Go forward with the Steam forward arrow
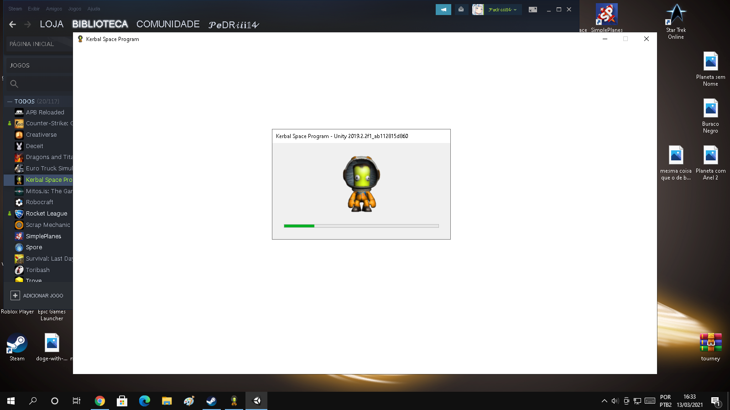 coord(27,25)
